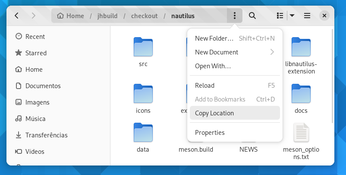This screenshot has height=175, width=346.
Task: Click the three-dot path menu button
Action: 235,16
